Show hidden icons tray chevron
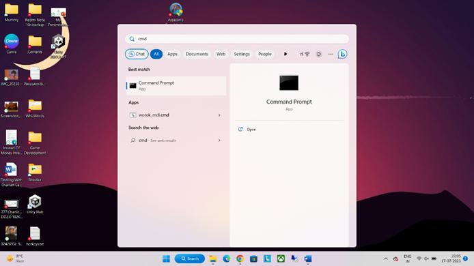474x266 pixels. coord(386,258)
